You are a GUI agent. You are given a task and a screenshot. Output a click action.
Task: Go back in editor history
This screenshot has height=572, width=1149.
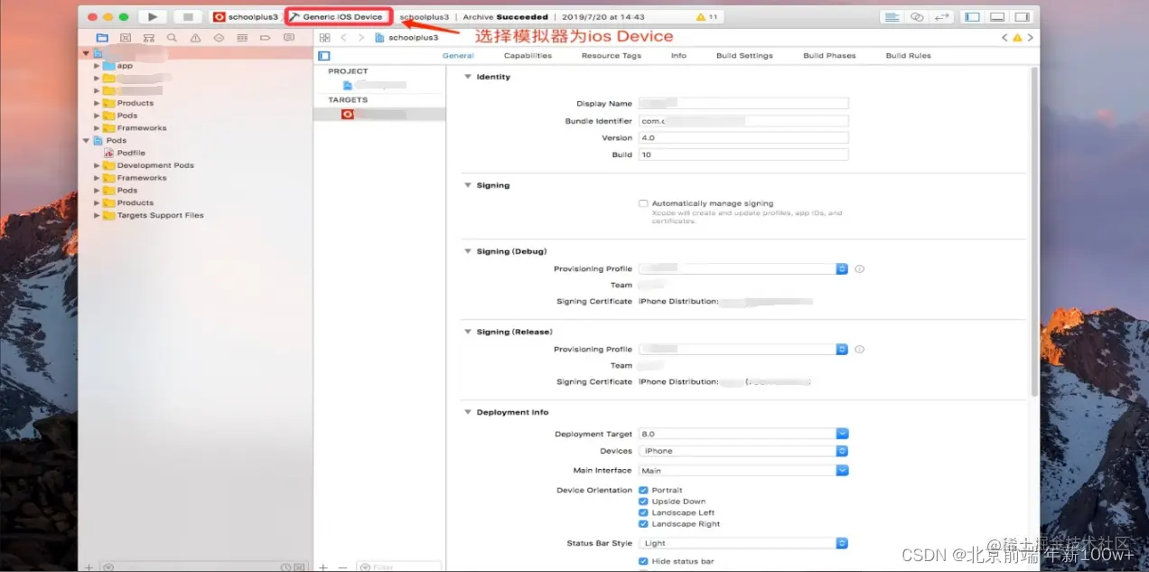point(343,38)
